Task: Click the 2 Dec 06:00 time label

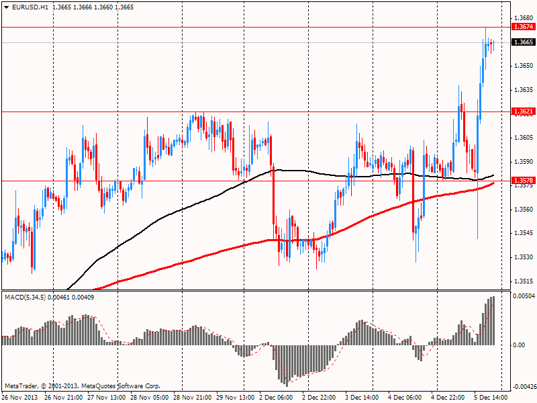Action: (276, 398)
